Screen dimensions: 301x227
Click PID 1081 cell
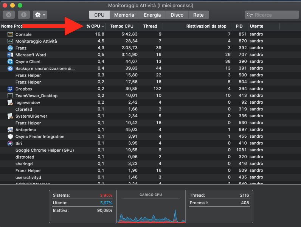(x=241, y=150)
